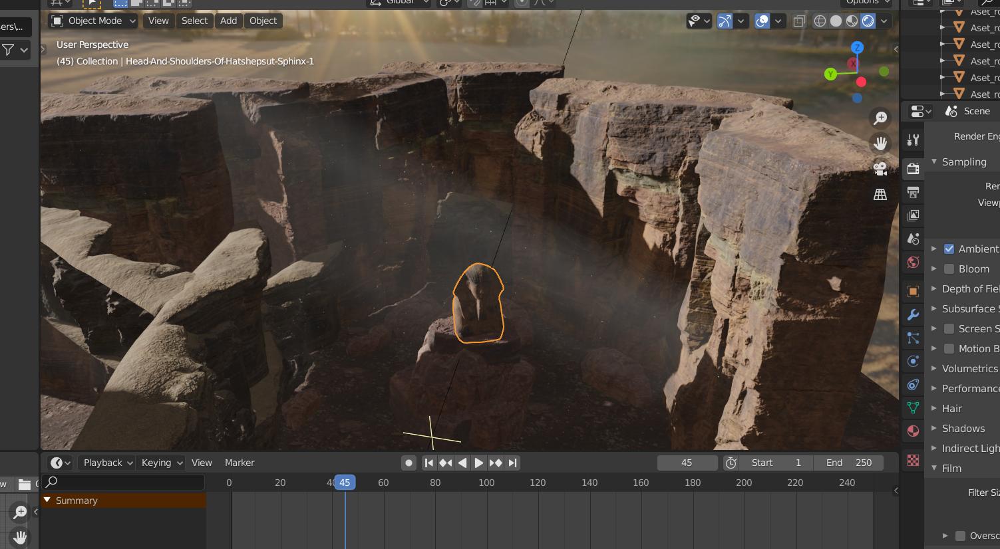Open the Physics properties icon
Image resolution: width=1000 pixels, height=549 pixels.
(913, 361)
